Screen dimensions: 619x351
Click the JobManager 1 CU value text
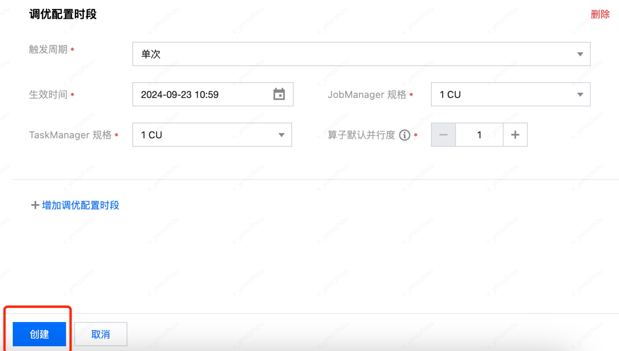tap(450, 94)
